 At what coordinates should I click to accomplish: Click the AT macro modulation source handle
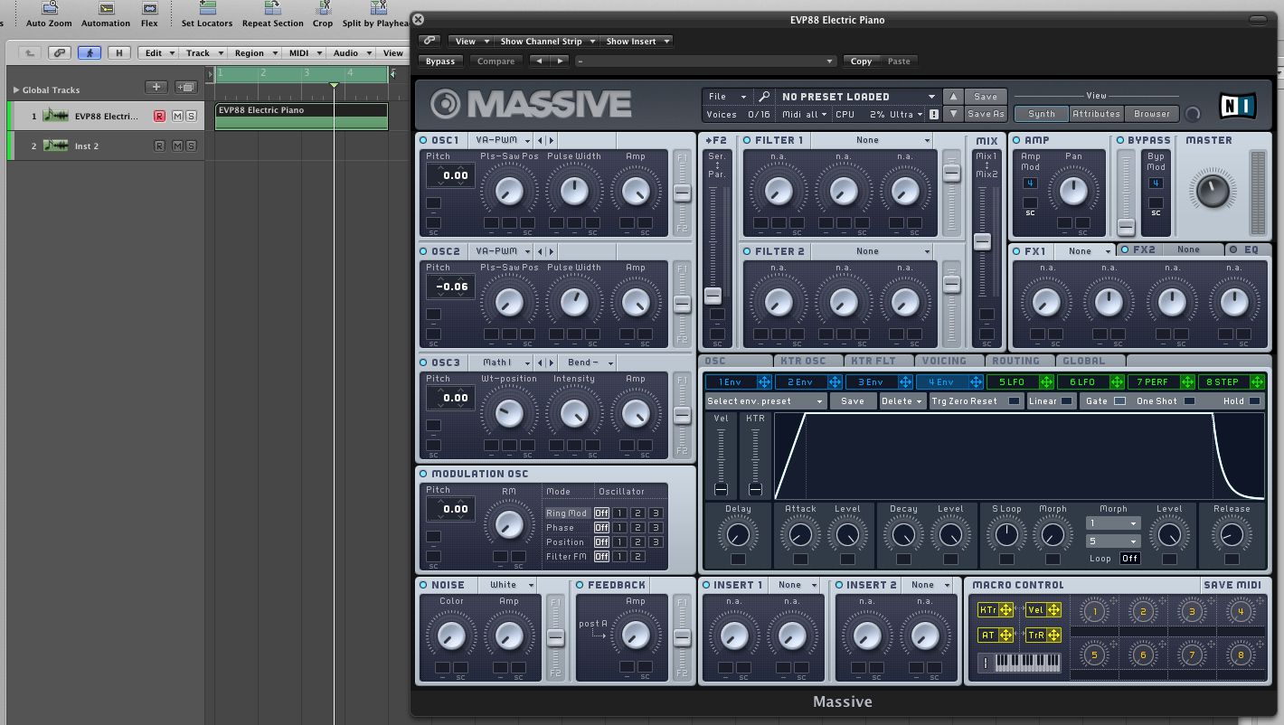(1005, 636)
